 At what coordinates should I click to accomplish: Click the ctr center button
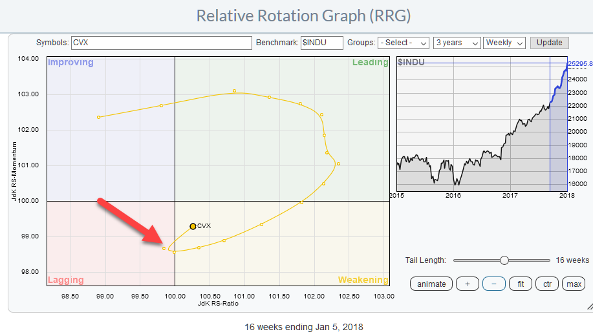pos(546,284)
